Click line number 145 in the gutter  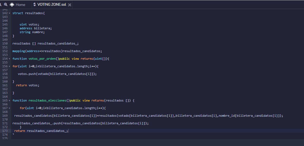tap(5, 24)
